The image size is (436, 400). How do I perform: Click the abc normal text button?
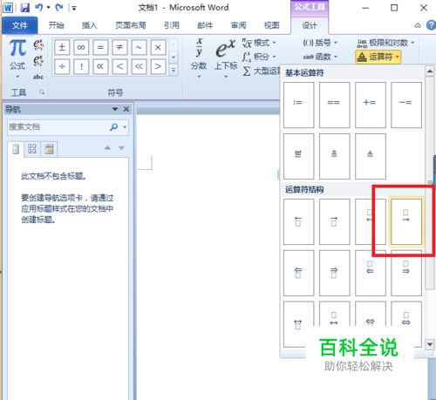point(38,77)
